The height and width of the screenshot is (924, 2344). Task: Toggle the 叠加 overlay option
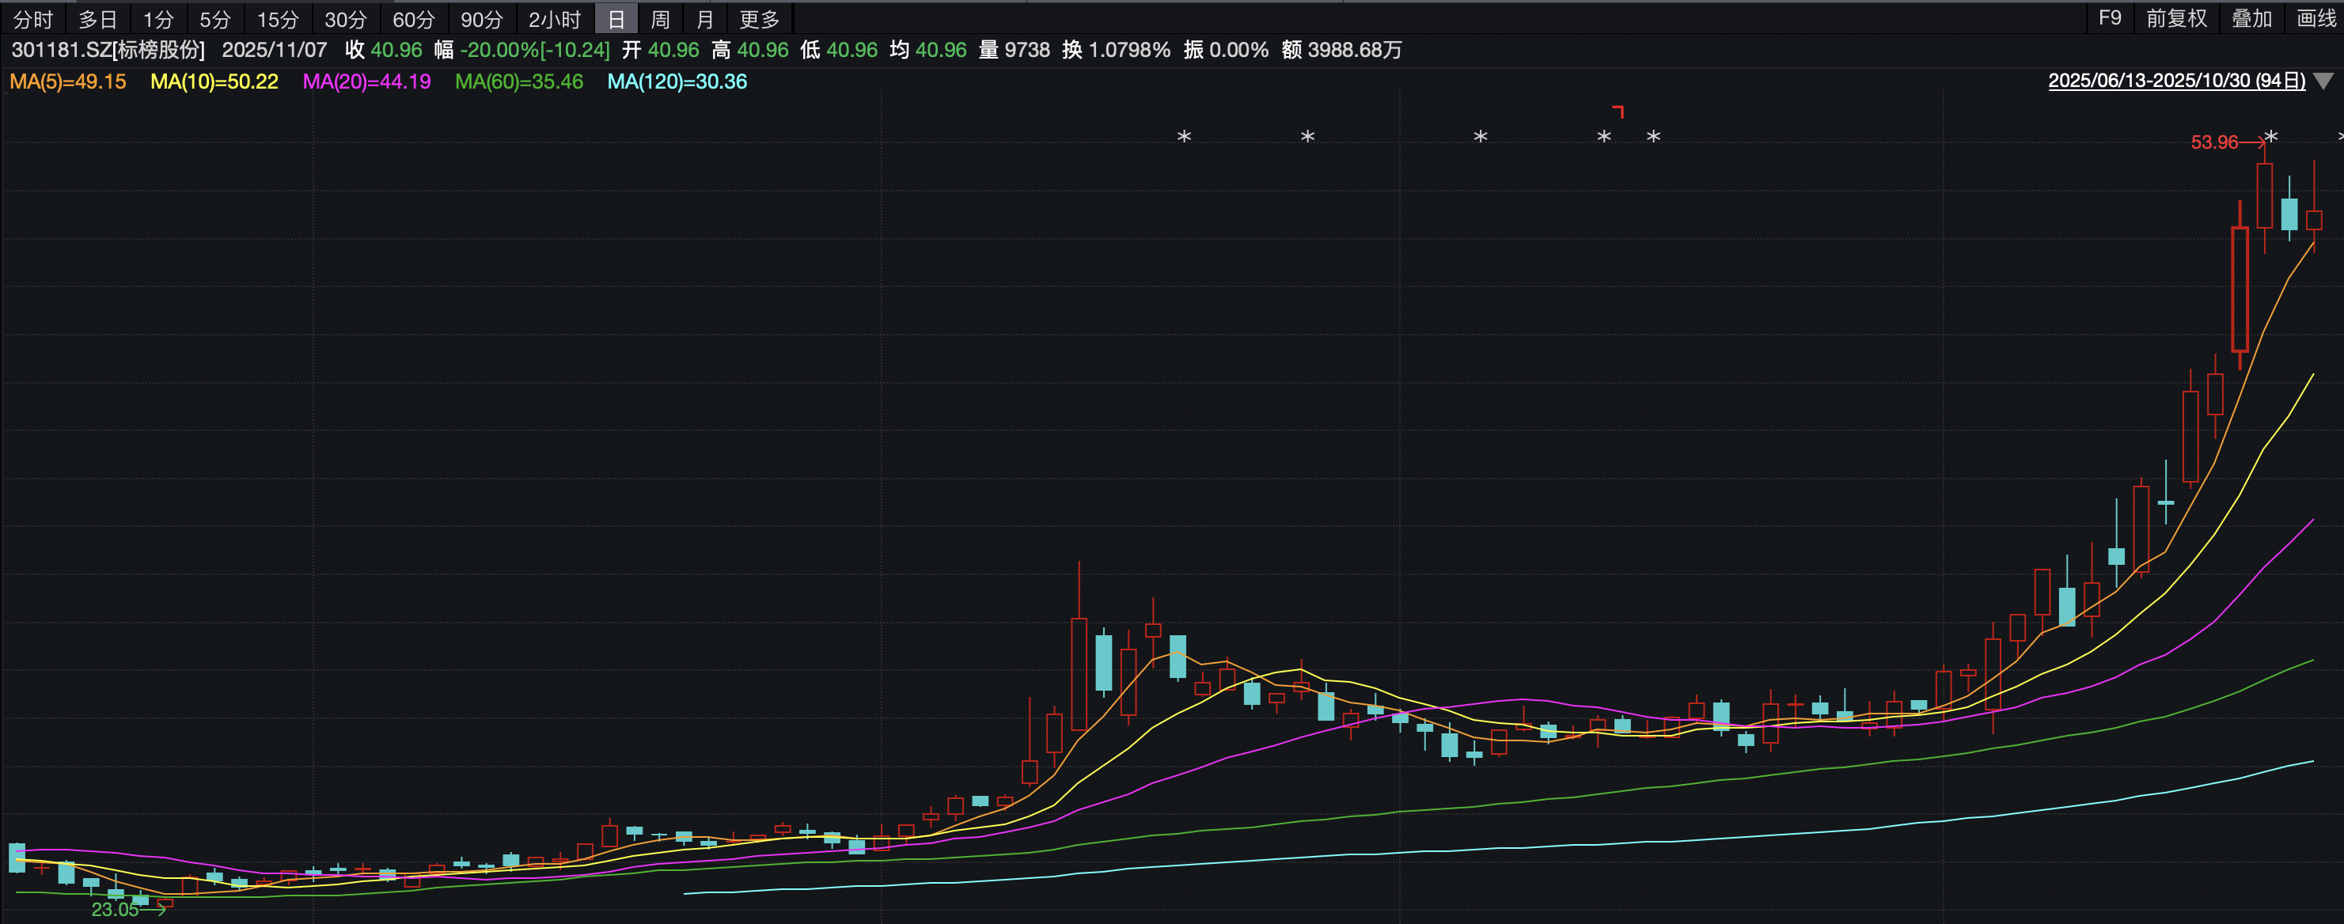pyautogui.click(x=2251, y=18)
